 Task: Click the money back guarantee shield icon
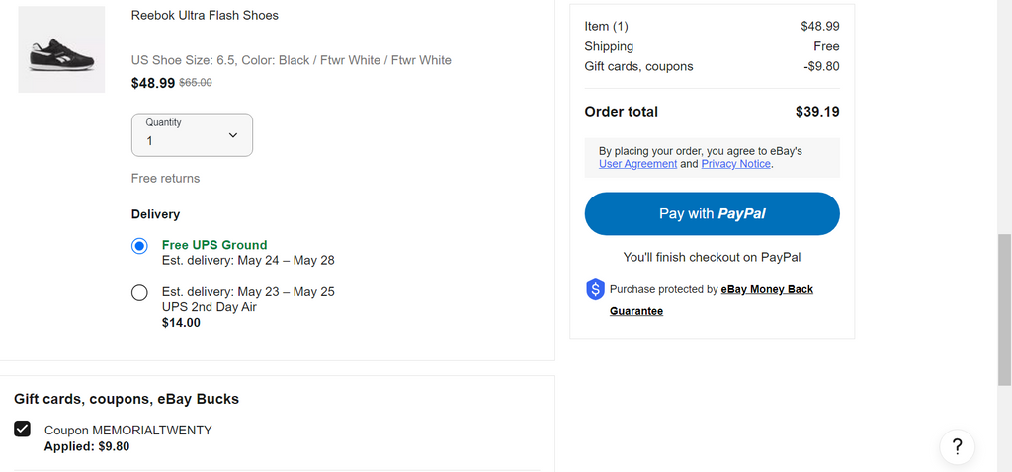click(x=595, y=289)
